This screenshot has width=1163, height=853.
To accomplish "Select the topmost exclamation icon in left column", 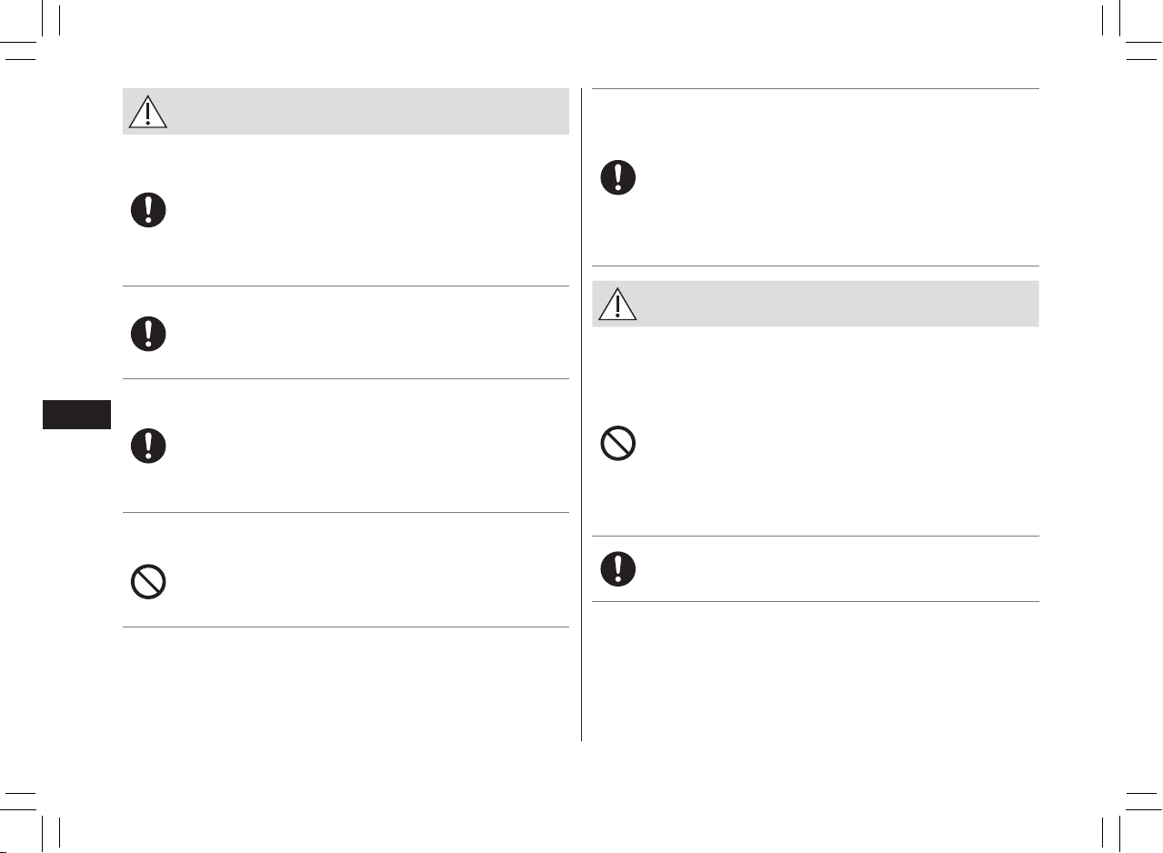I will click(148, 211).
